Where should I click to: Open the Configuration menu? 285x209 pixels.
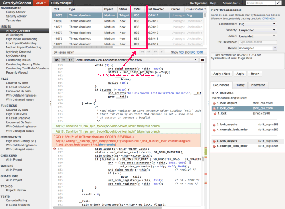(198, 3)
